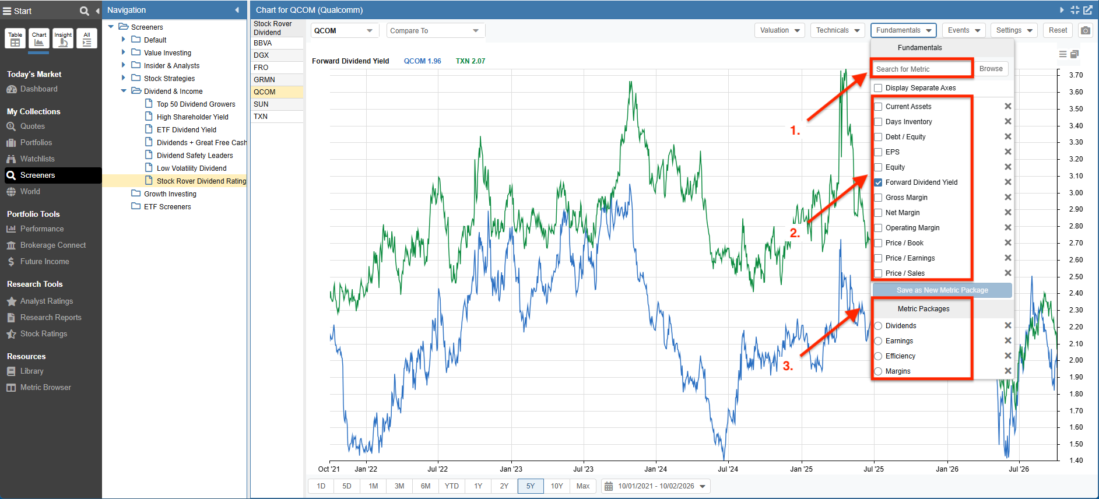Switch to the Chart view icon

(x=39, y=38)
